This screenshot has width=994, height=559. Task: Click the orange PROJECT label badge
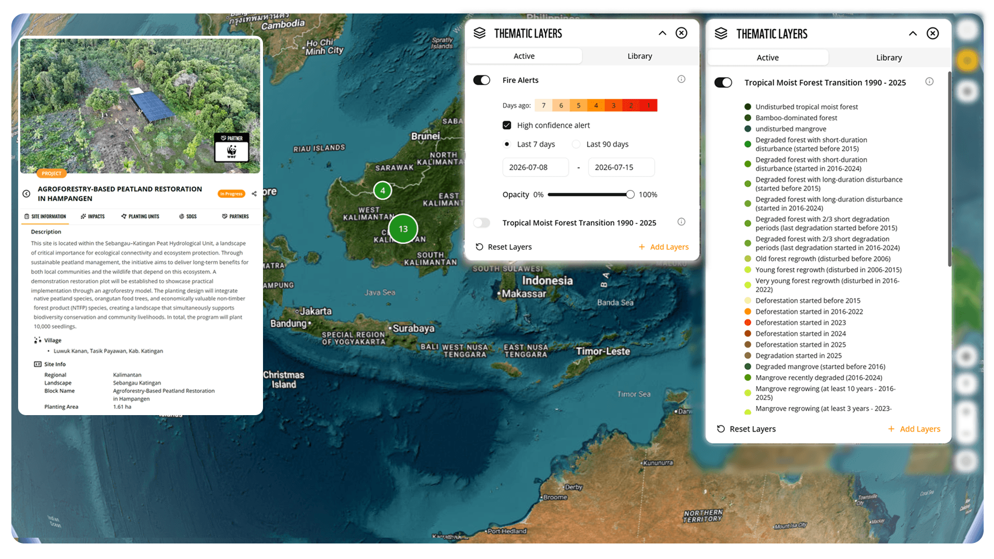point(51,173)
